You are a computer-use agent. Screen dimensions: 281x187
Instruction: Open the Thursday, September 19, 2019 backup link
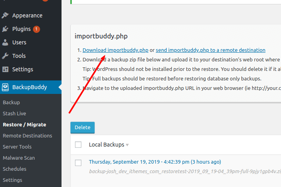coord(155,162)
